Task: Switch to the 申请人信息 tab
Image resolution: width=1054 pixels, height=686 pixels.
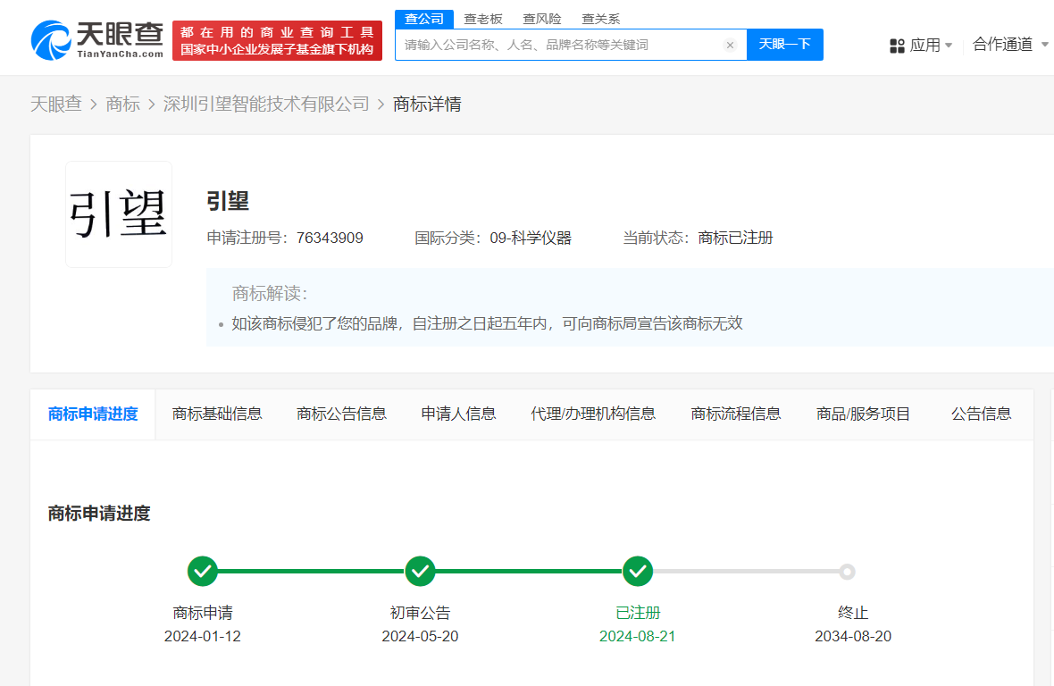Action: pyautogui.click(x=458, y=414)
